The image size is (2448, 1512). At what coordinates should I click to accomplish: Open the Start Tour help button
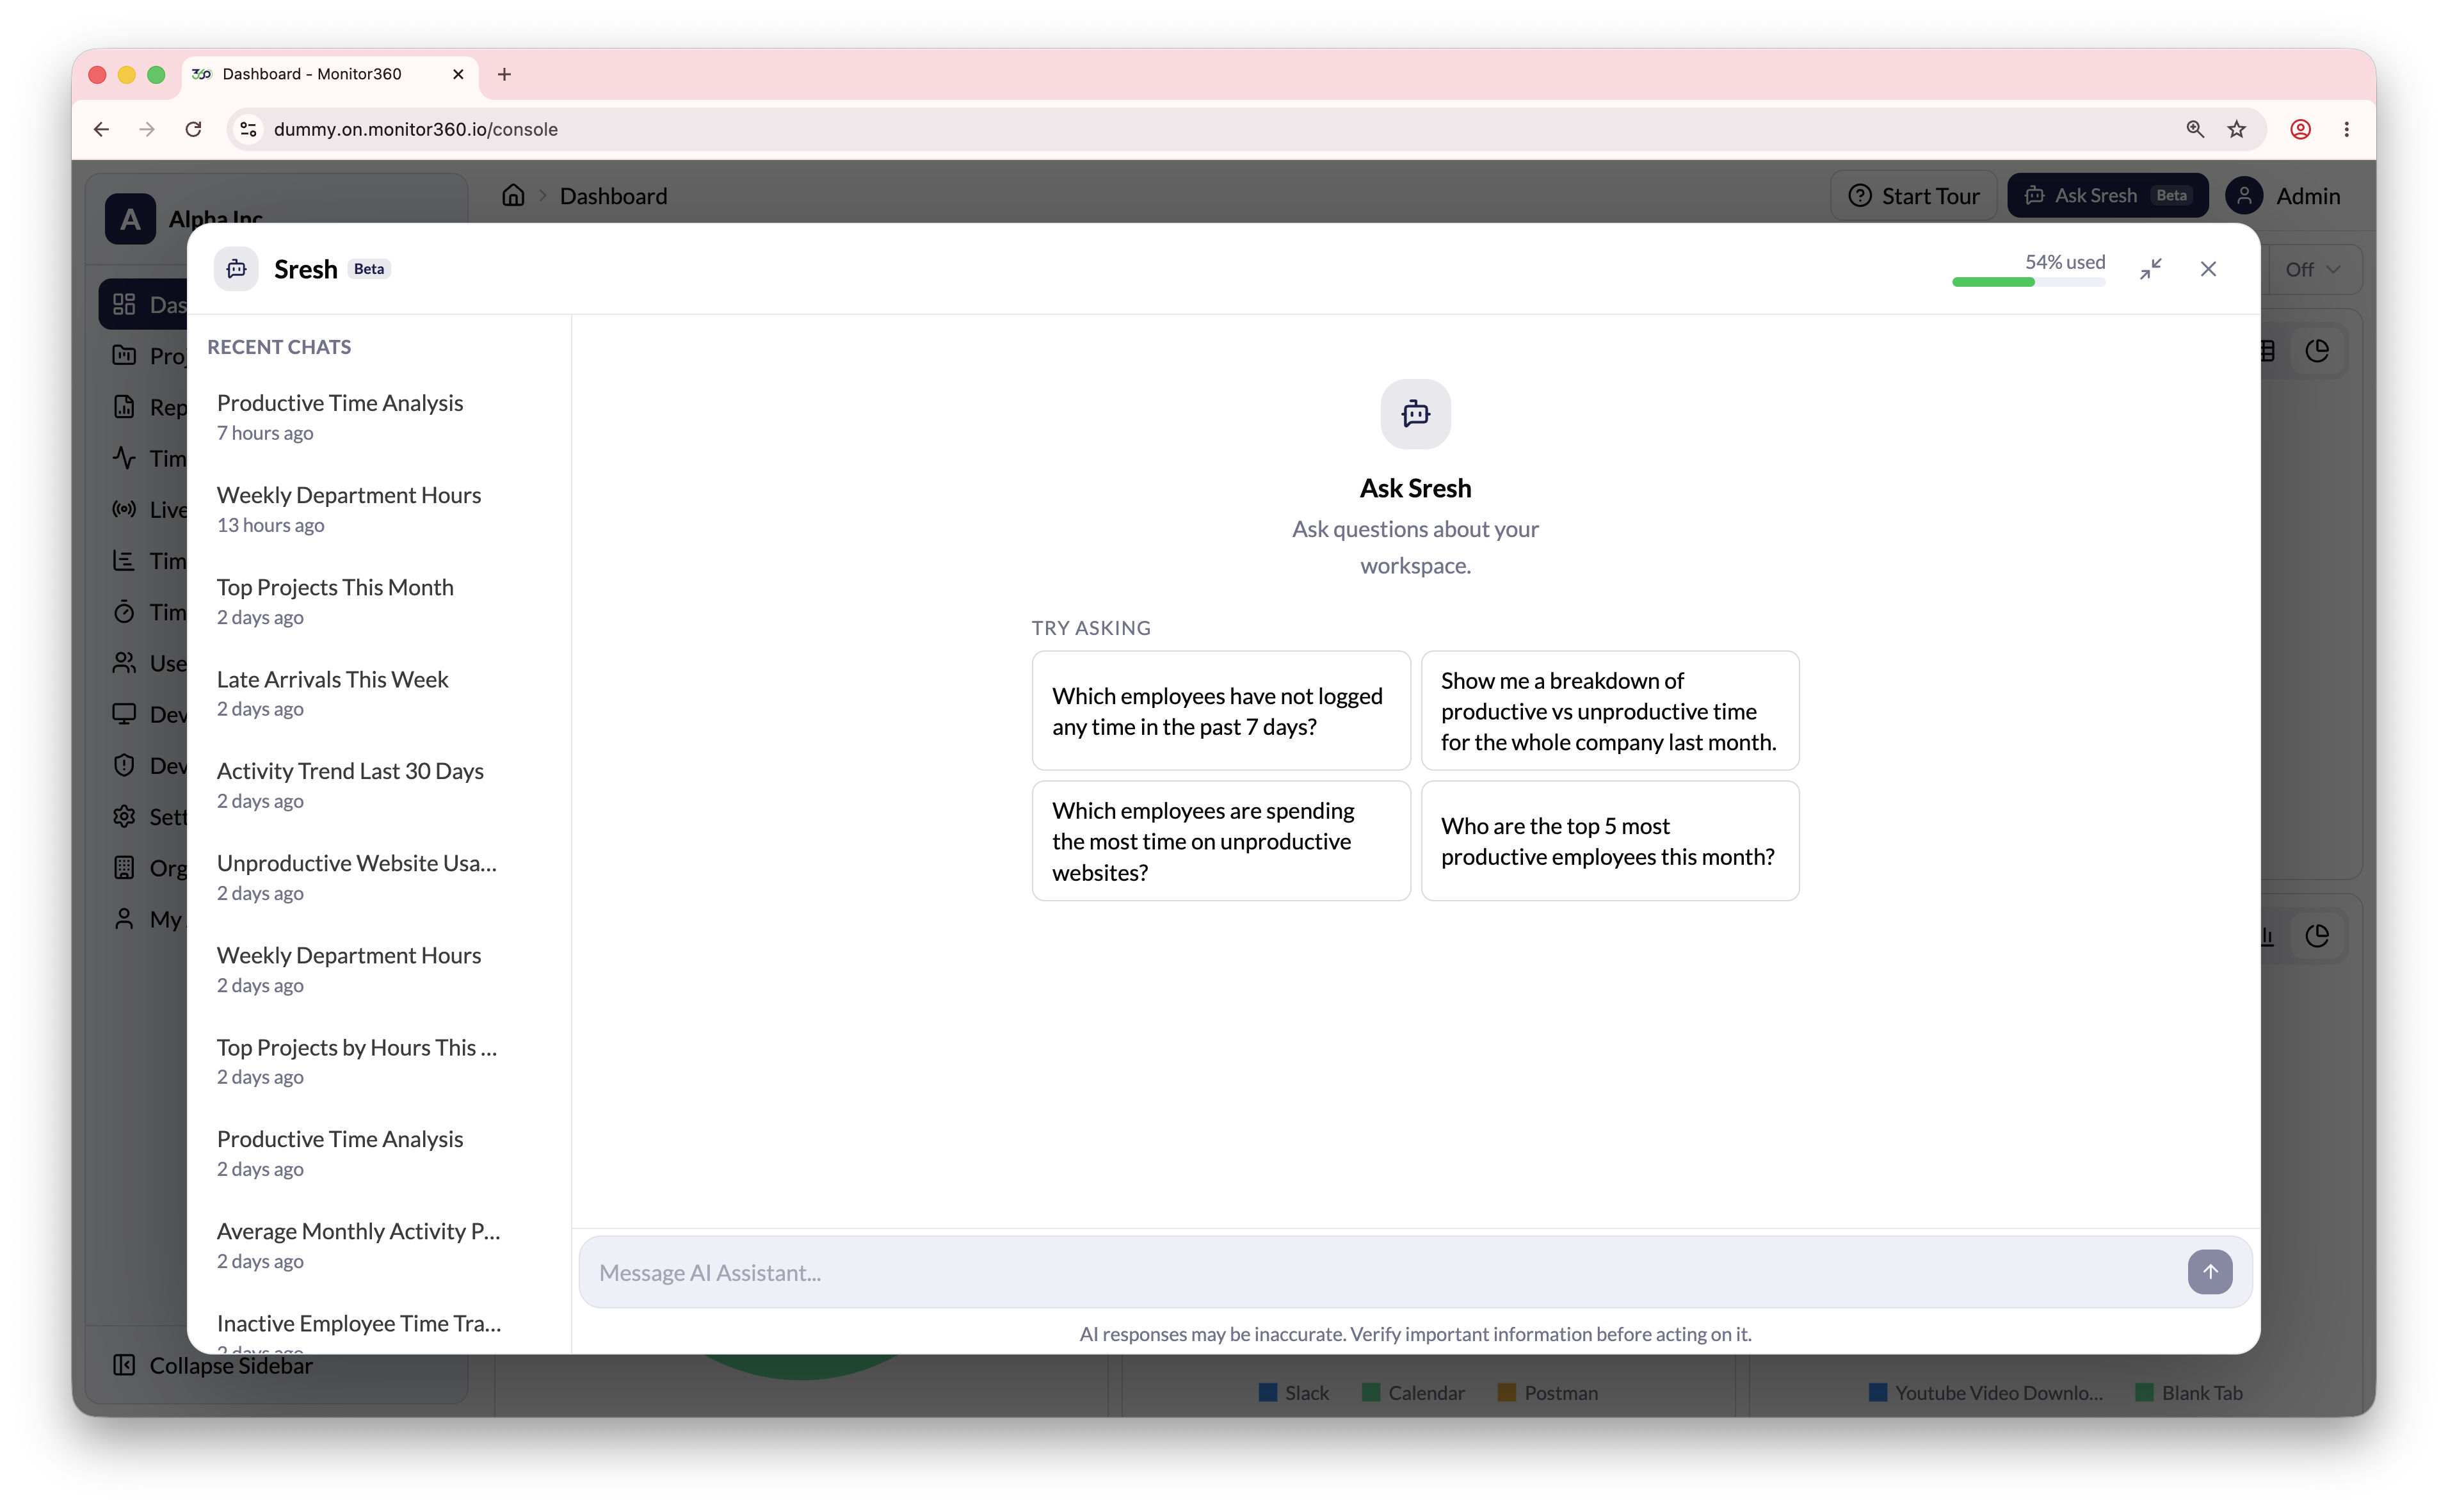click(1913, 196)
